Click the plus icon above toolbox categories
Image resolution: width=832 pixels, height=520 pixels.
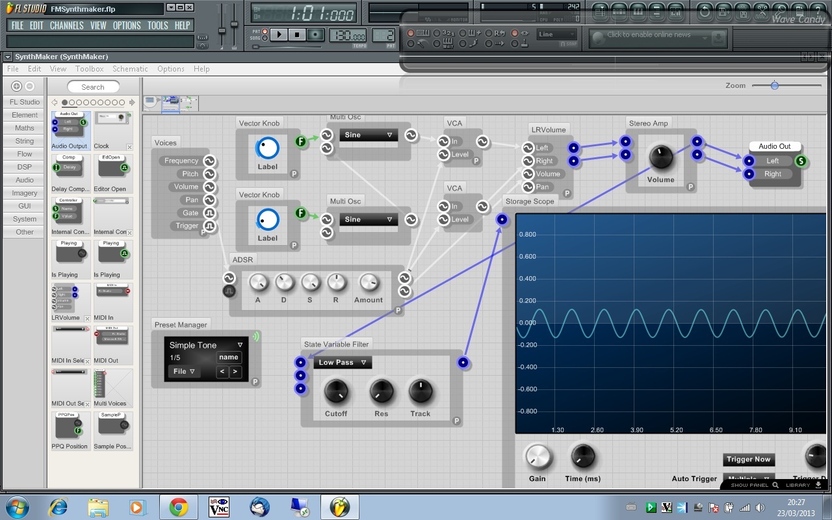pyautogui.click(x=17, y=86)
